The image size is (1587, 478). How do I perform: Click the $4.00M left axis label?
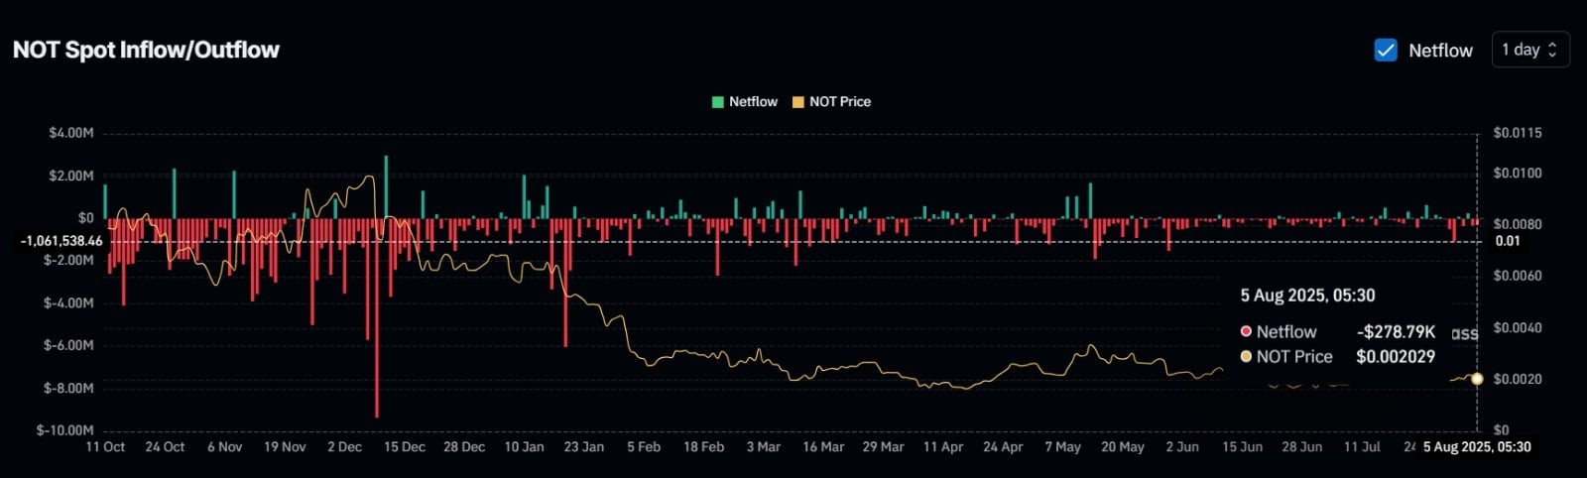point(71,133)
